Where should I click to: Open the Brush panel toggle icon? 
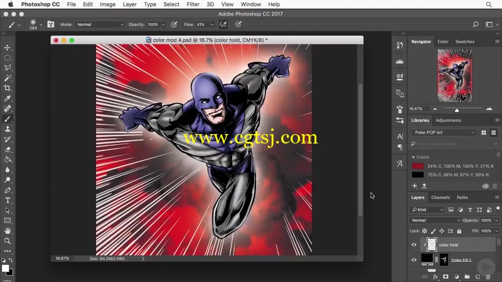(x=51, y=24)
